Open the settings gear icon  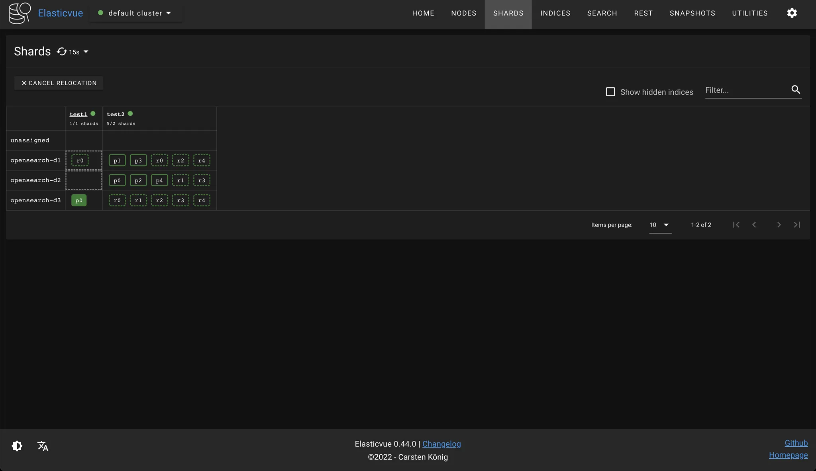coord(792,13)
